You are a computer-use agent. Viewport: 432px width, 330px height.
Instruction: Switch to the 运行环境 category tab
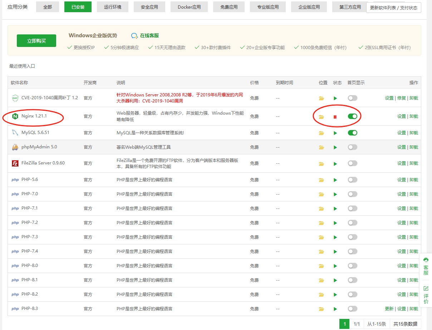tap(113, 7)
